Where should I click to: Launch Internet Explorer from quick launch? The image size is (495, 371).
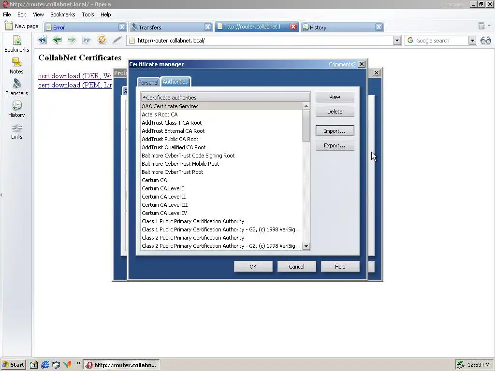click(45, 365)
